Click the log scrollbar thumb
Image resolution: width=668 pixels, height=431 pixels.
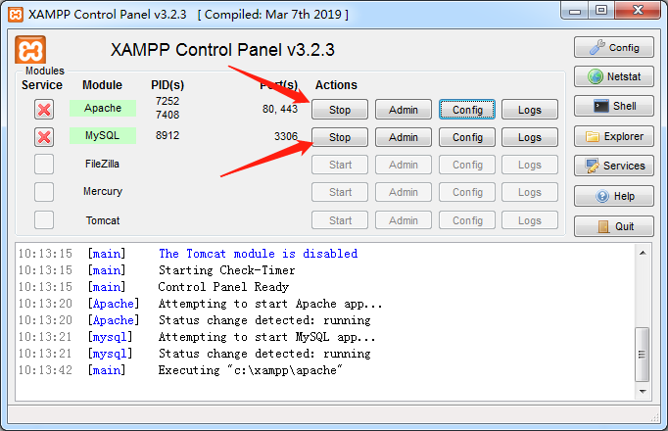click(x=642, y=355)
